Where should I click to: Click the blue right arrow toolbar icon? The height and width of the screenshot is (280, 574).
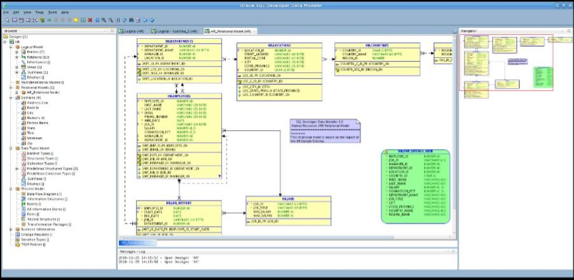point(152,20)
